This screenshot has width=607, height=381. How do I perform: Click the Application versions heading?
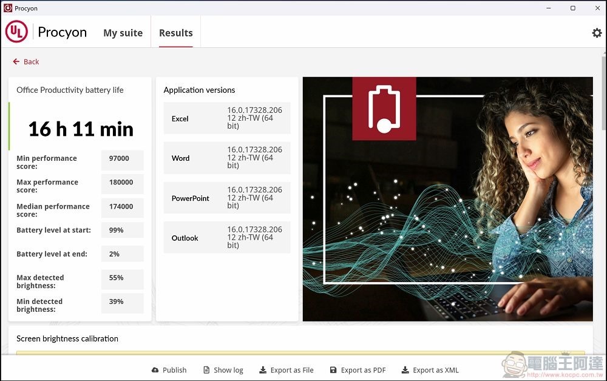pos(199,90)
